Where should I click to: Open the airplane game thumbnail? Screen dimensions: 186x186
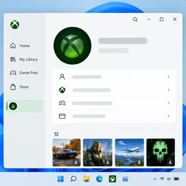[x=129, y=152]
